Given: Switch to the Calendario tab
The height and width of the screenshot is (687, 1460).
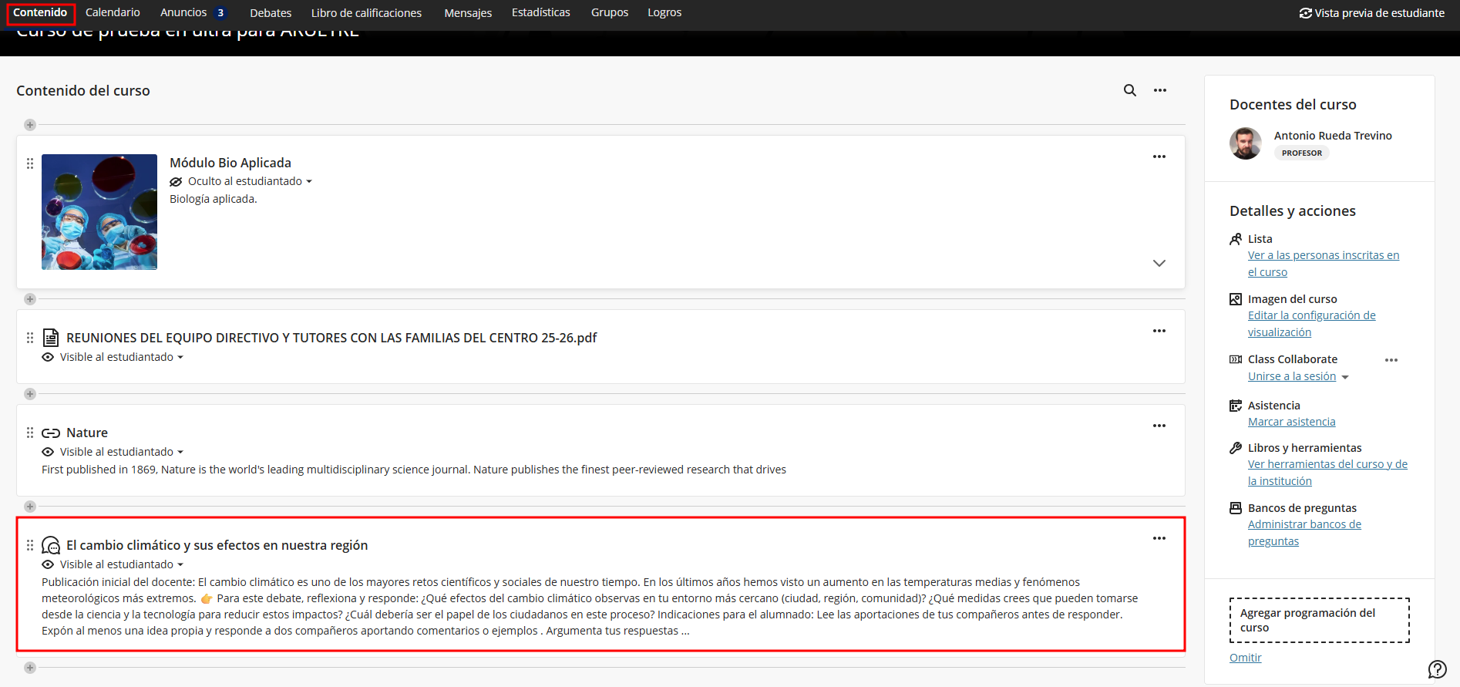Looking at the screenshot, I should 113,12.
